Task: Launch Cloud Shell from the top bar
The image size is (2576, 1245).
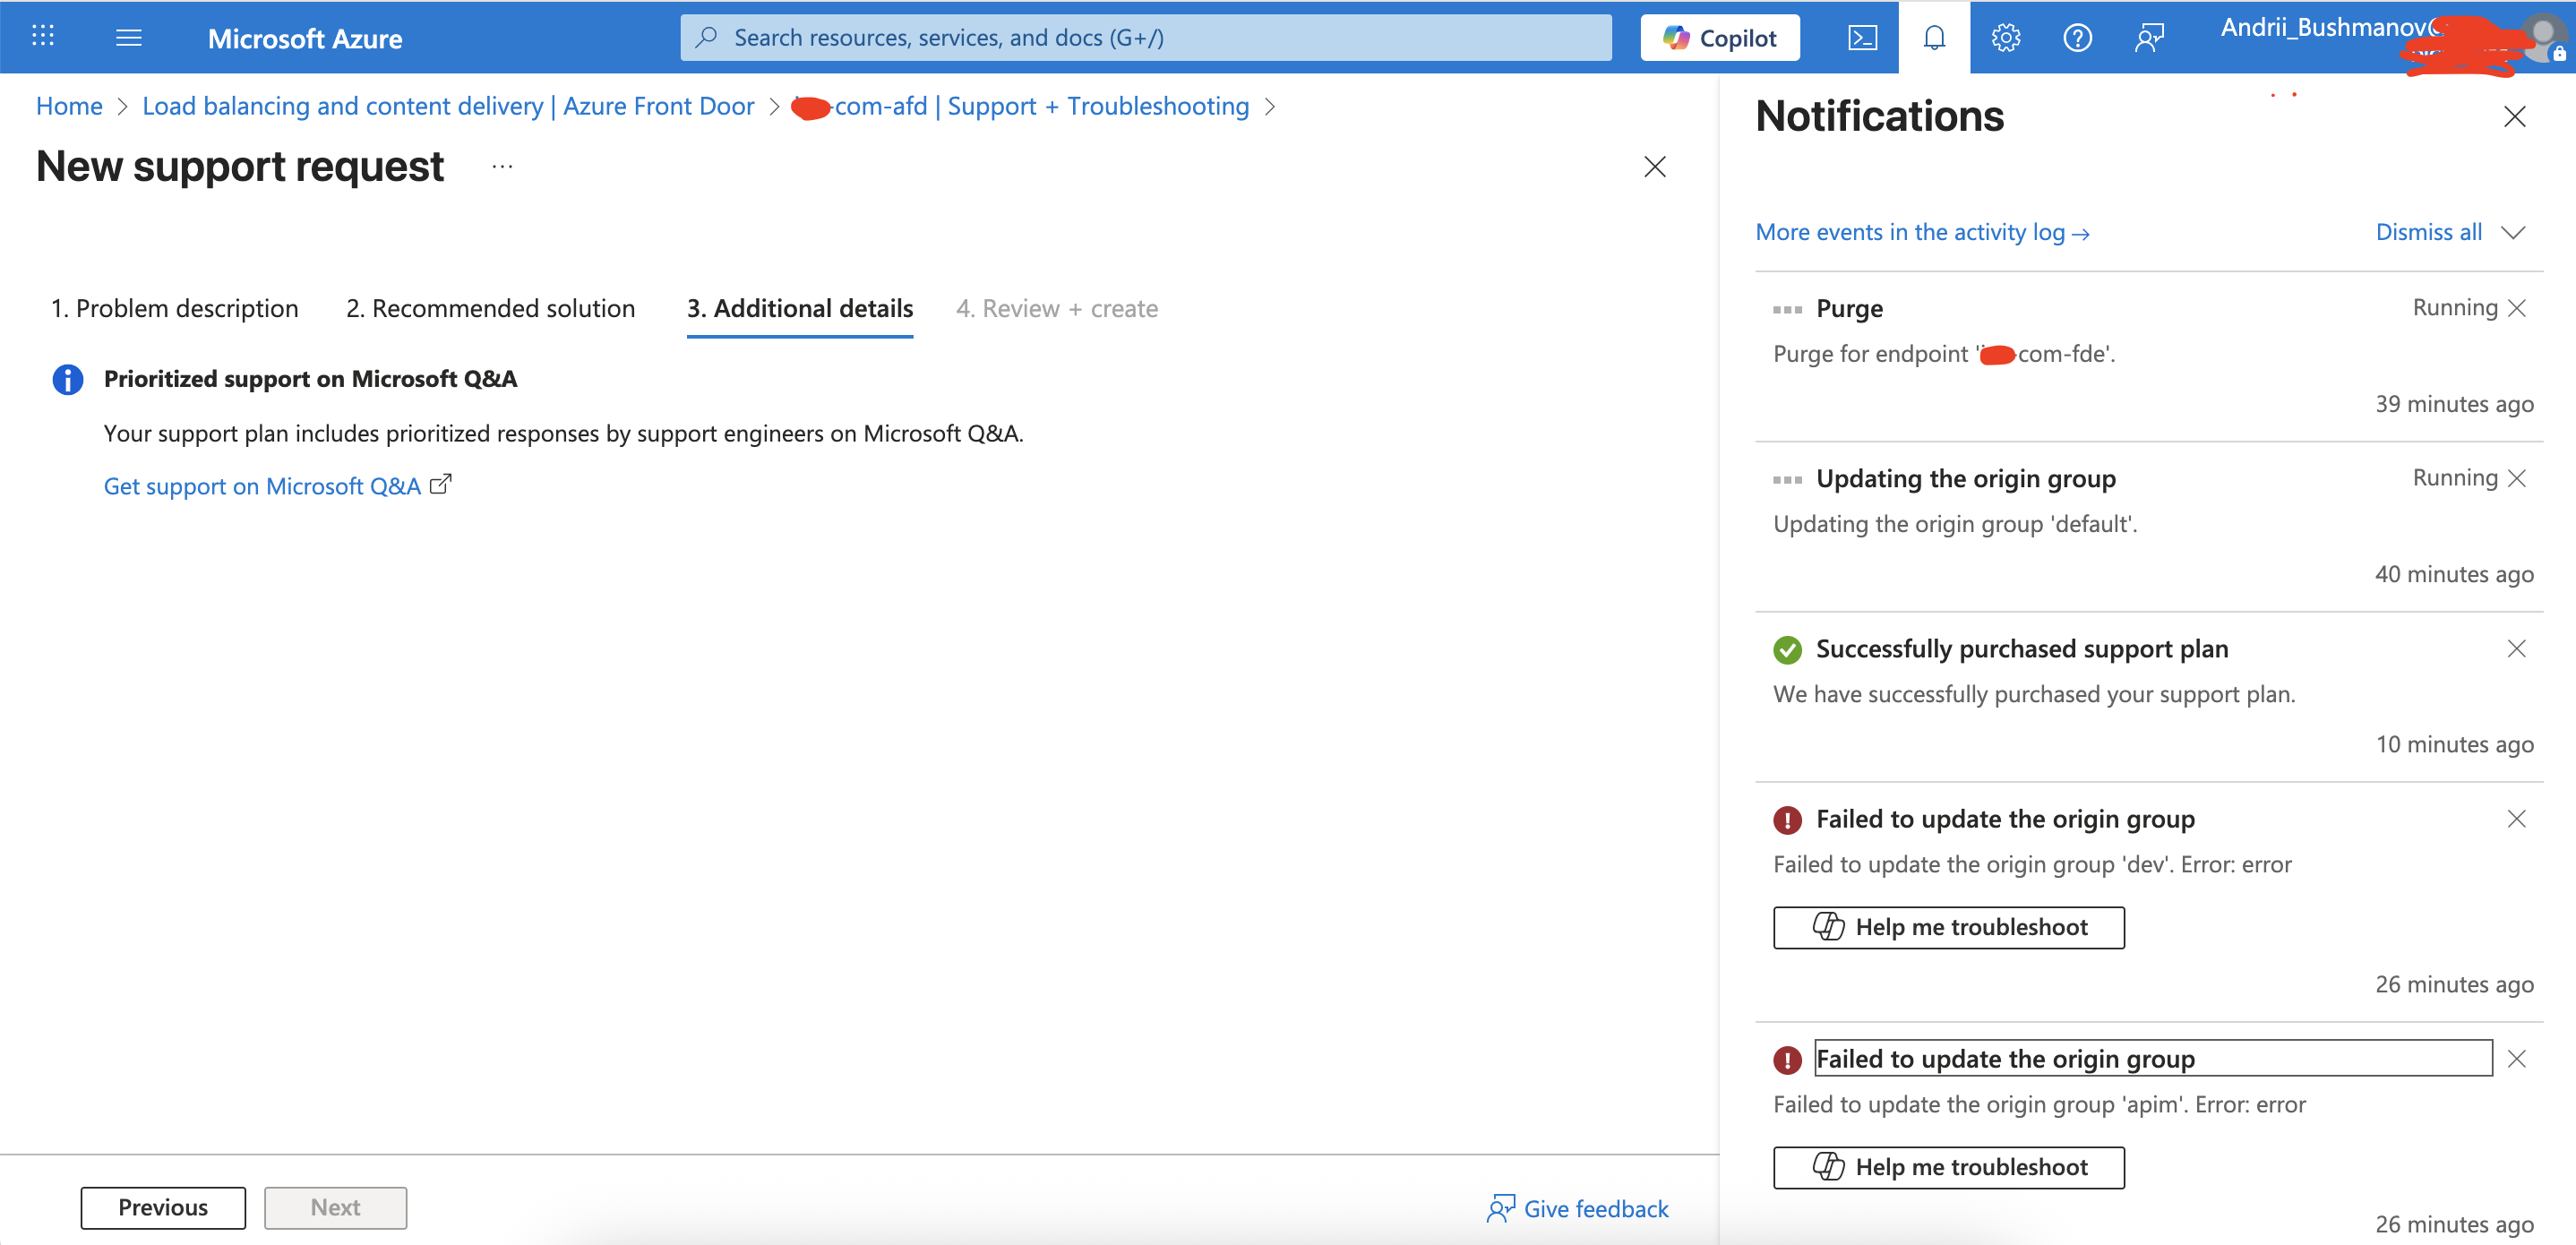Action: (1862, 38)
